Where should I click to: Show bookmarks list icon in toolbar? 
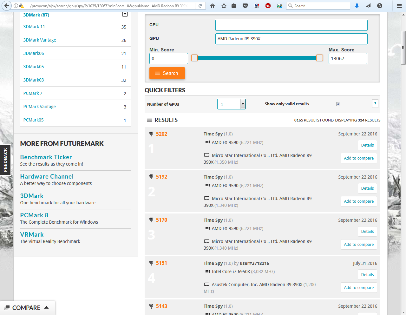tap(234, 6)
